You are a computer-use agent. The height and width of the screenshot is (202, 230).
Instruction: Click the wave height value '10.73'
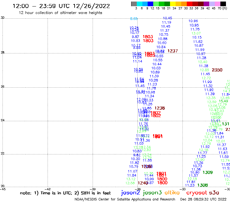coord(197,166)
